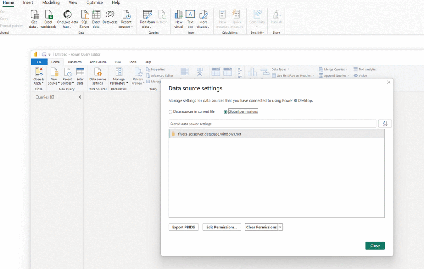This screenshot has width=424, height=269.
Task: Open the quick access toolbar dropdown arrow
Action: coord(50,55)
